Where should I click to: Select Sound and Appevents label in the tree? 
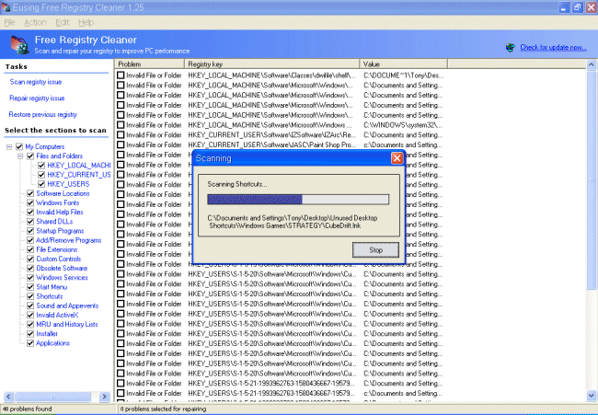67,305
